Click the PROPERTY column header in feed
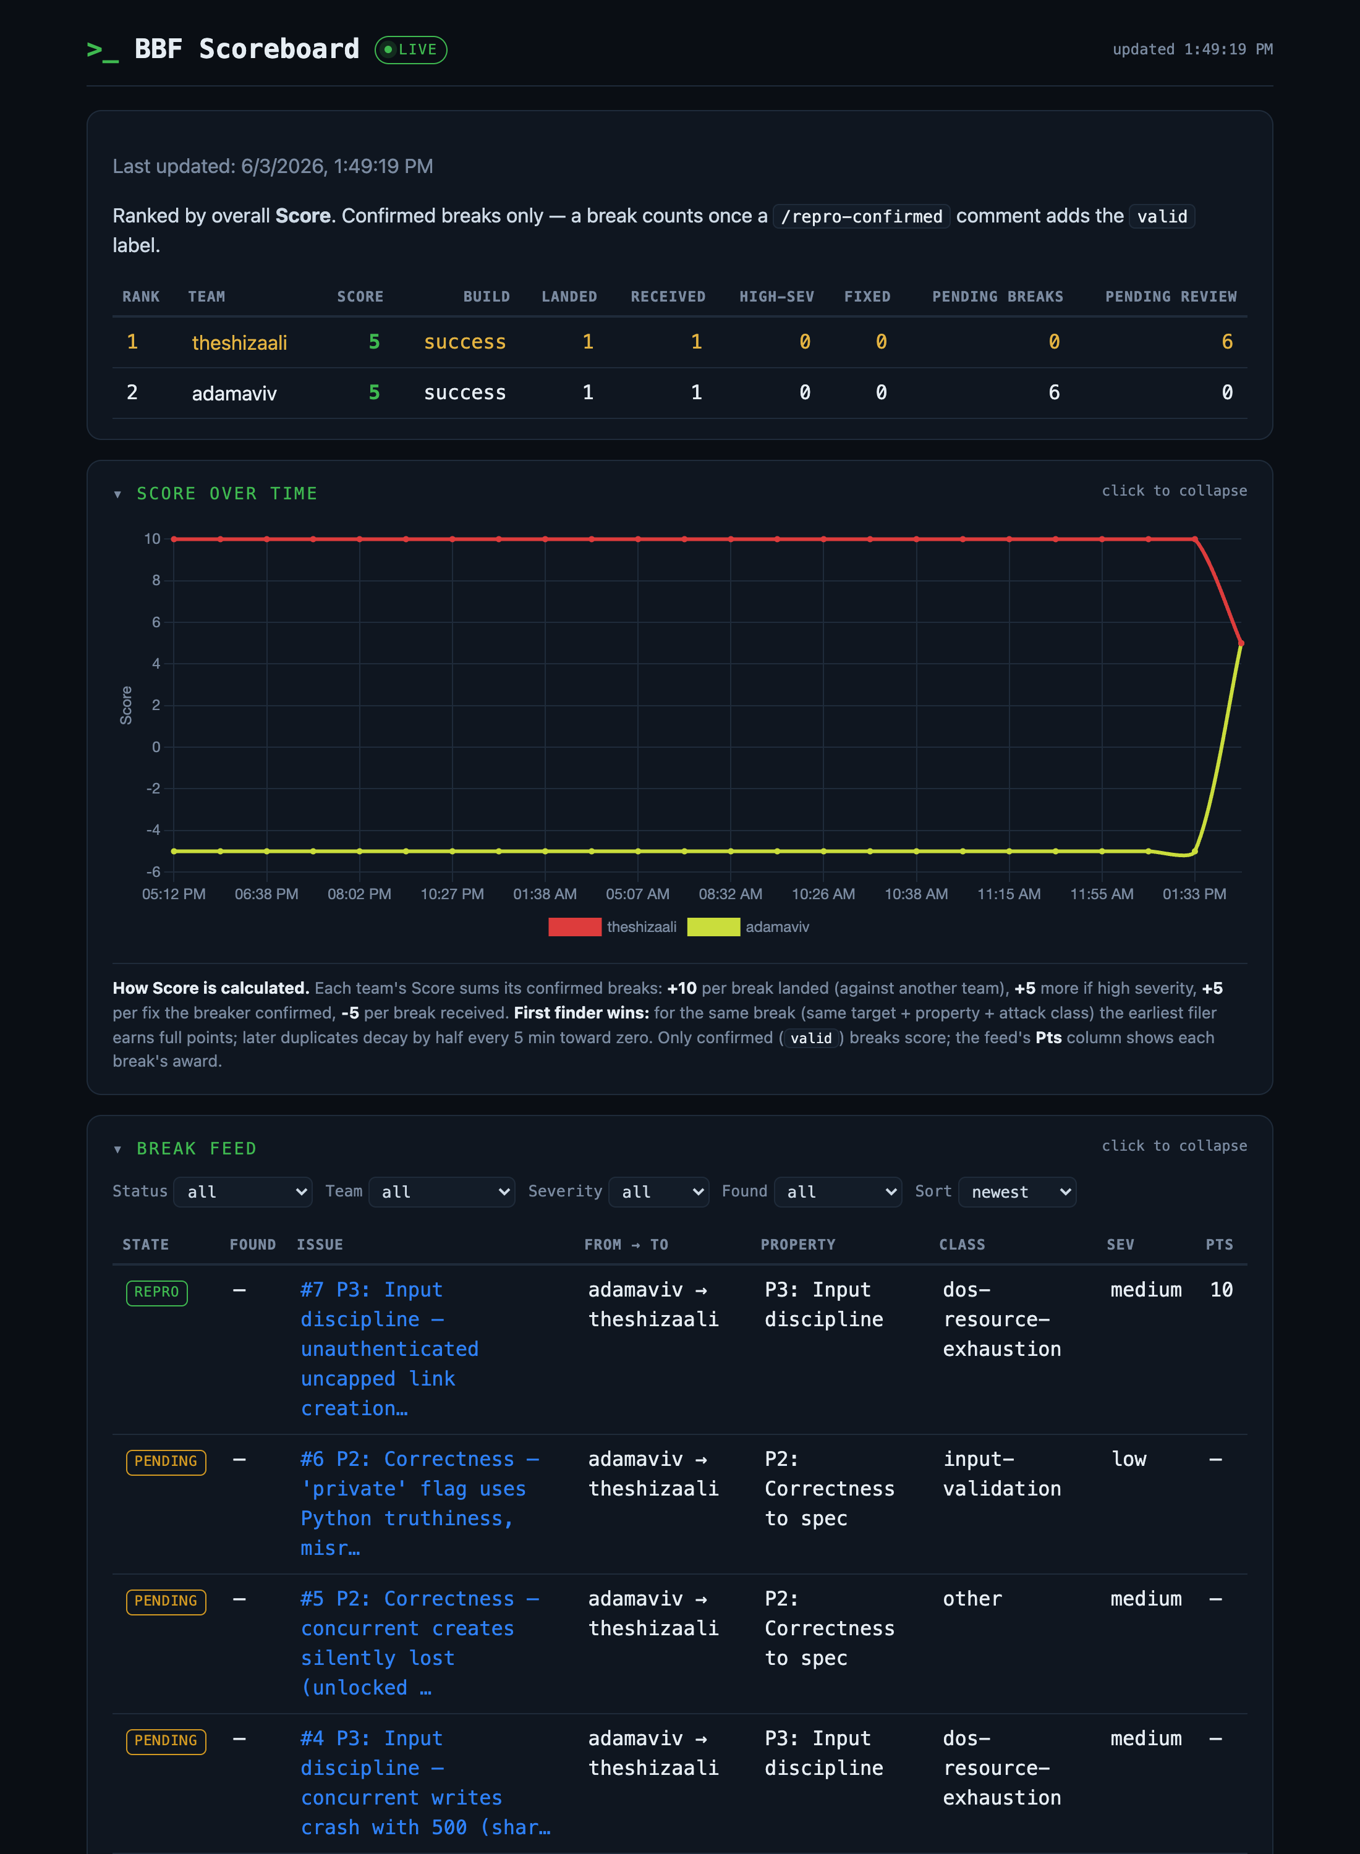Screen dimensions: 1360x1854 click(x=797, y=1244)
